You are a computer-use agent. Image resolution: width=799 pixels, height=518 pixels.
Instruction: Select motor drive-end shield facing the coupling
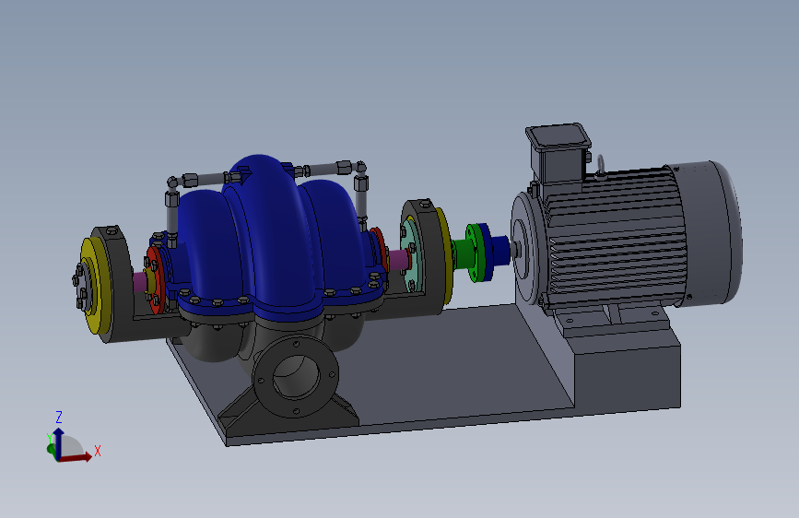[527, 249]
